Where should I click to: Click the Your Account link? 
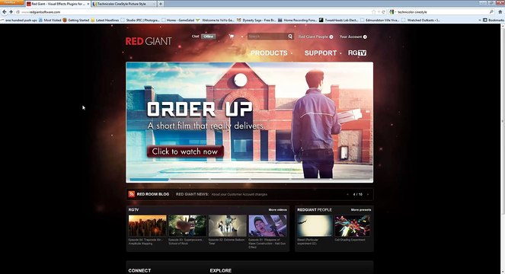tap(350, 37)
